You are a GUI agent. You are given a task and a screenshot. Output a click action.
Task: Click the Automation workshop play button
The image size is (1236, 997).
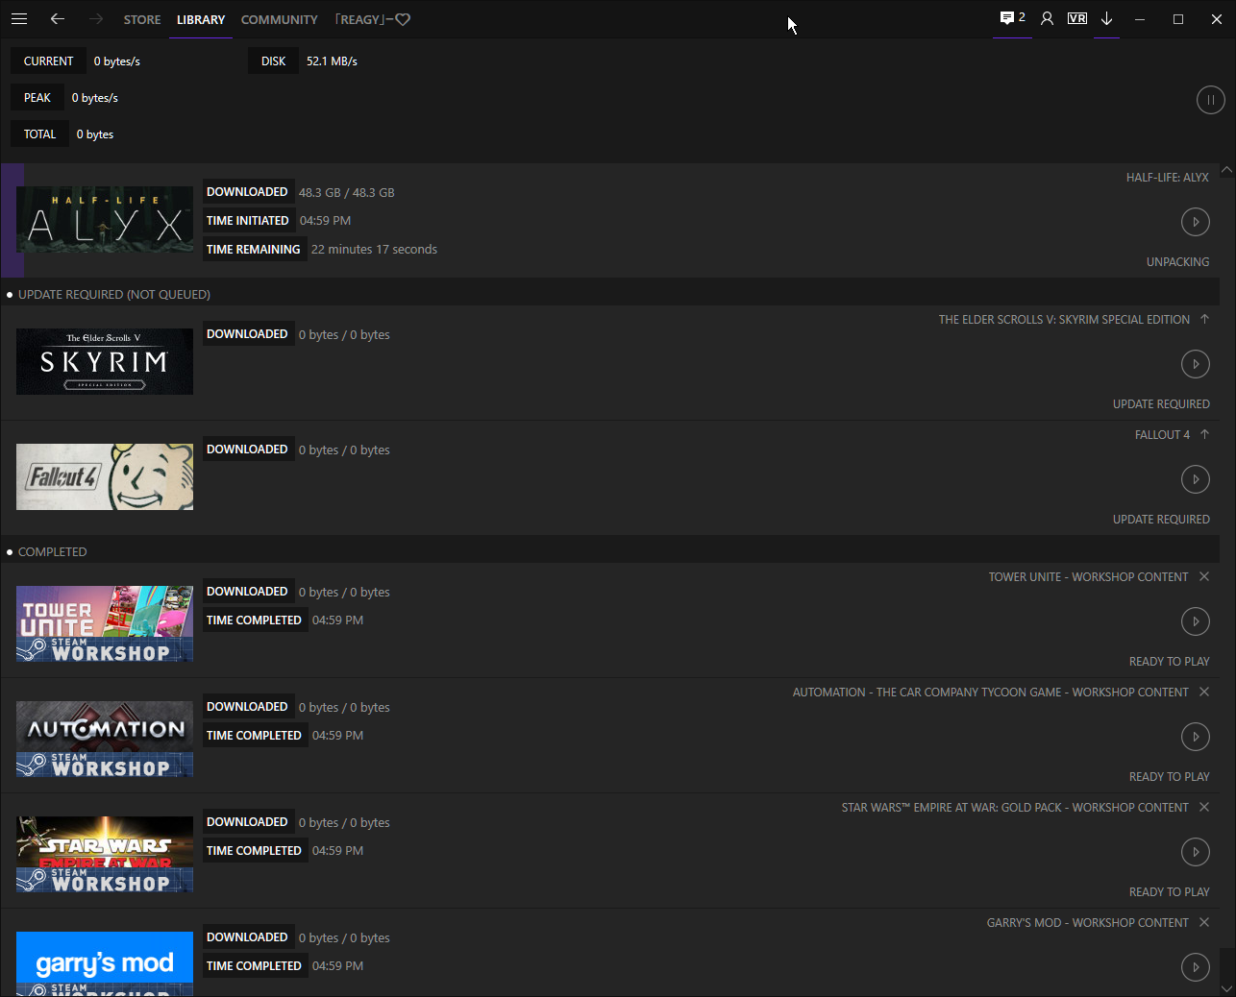point(1196,737)
